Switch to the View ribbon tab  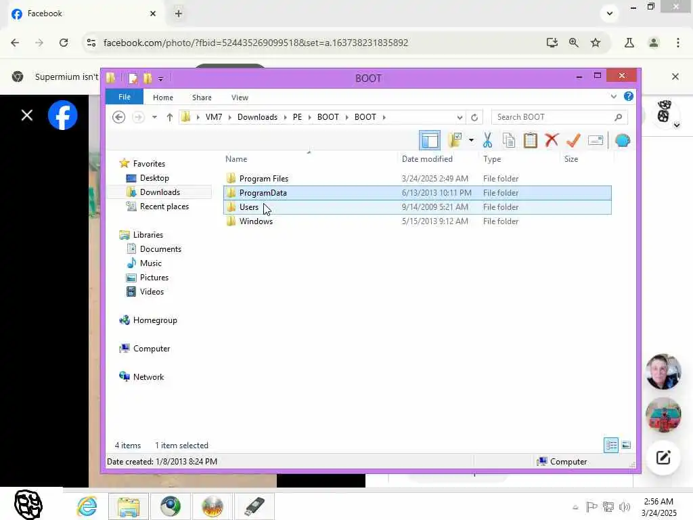click(x=240, y=97)
